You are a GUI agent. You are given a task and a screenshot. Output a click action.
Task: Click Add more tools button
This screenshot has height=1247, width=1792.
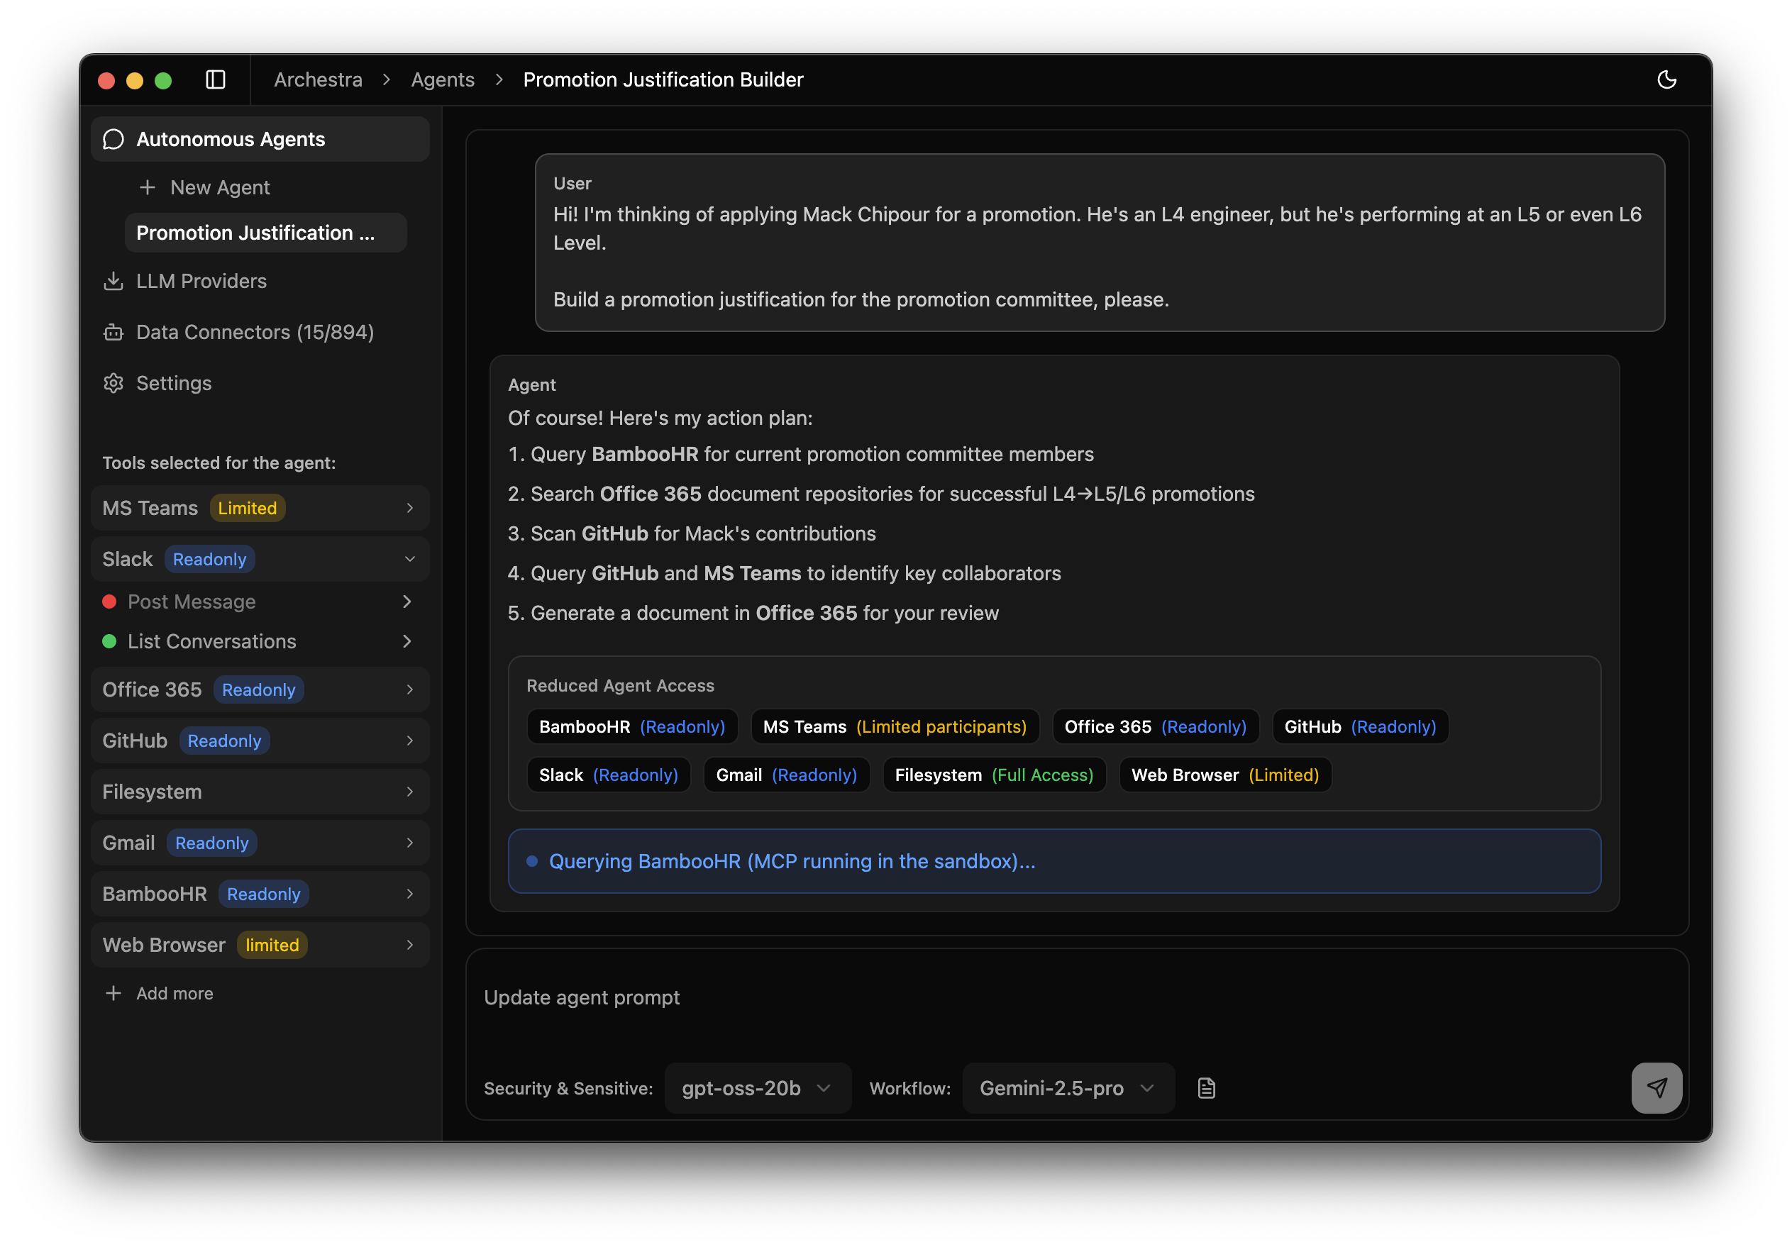click(159, 992)
